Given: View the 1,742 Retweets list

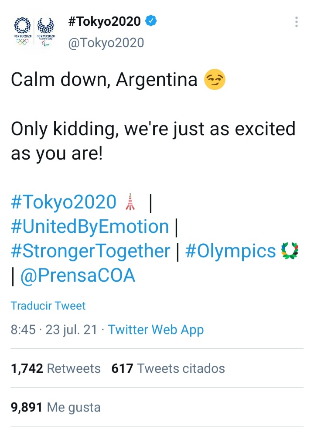Looking at the screenshot, I should coord(55,368).
